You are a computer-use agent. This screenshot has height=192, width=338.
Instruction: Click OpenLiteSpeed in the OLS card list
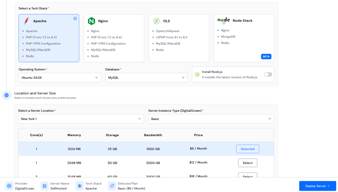pos(167,31)
